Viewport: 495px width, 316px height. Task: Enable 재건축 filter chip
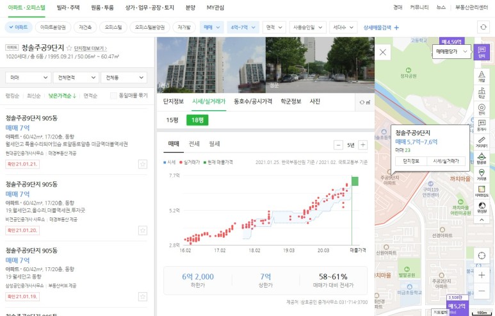(85, 27)
